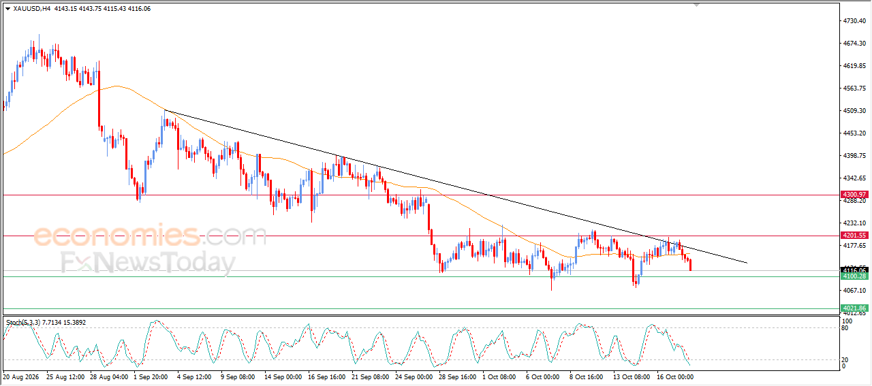
Task: Click the XAUUSD,H4 symbol label
Action: click(x=31, y=9)
